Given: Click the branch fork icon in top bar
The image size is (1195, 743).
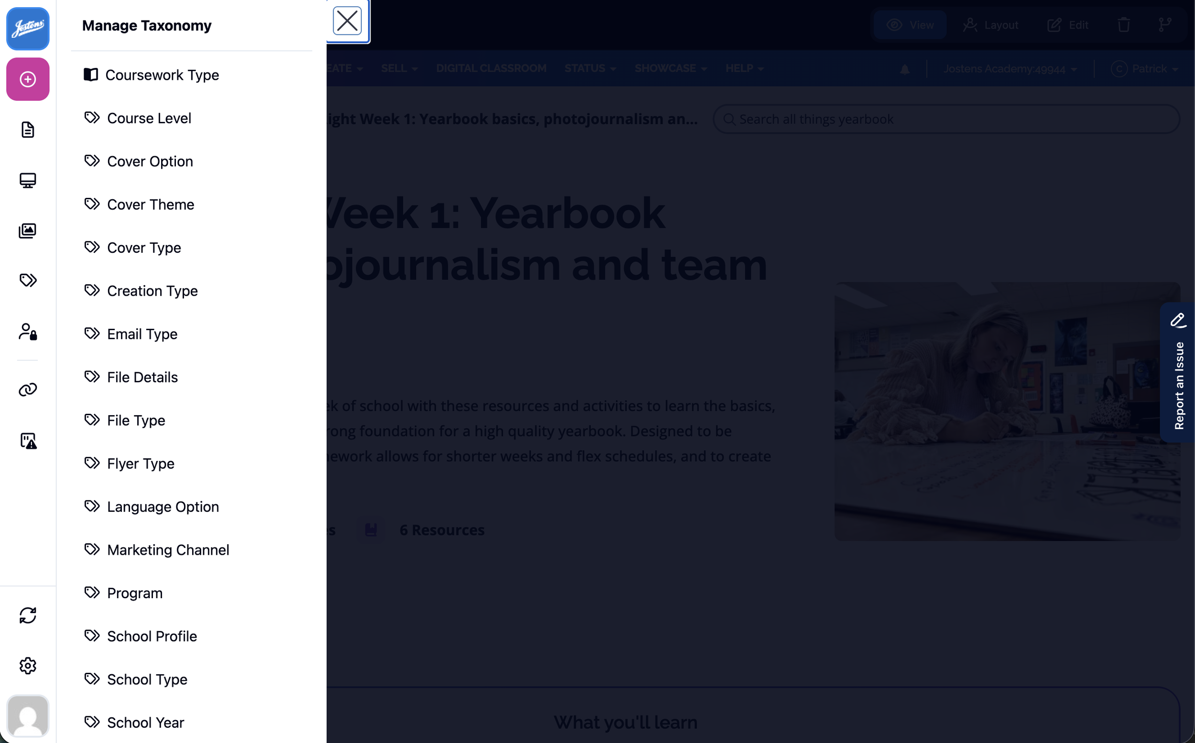Looking at the screenshot, I should (x=1164, y=24).
